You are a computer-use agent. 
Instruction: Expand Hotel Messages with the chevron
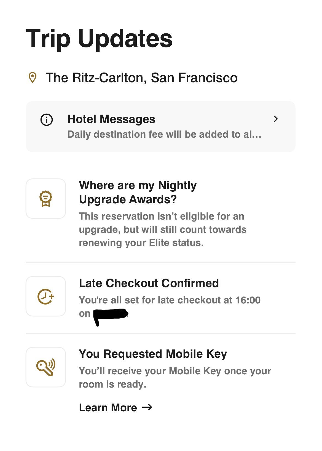click(x=275, y=119)
